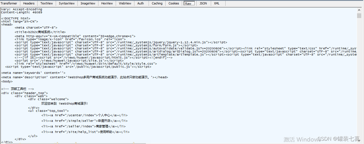Click the meta charset="UTF-8" line
The height and width of the screenshot is (144, 364).
(36, 27)
